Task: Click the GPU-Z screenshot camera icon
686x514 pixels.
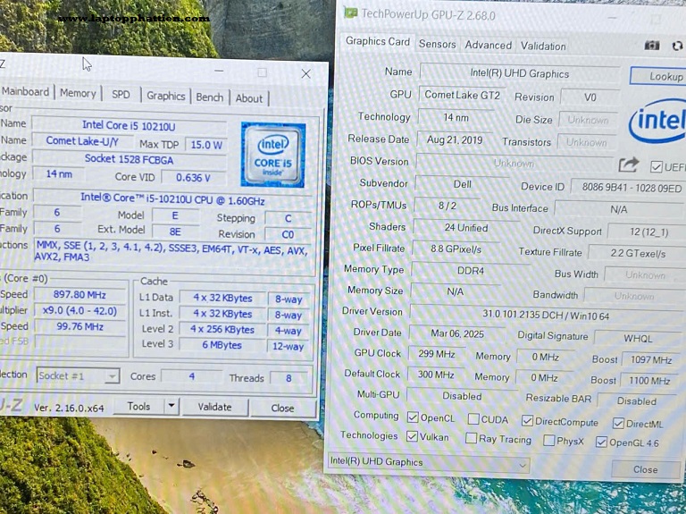Action: click(652, 46)
